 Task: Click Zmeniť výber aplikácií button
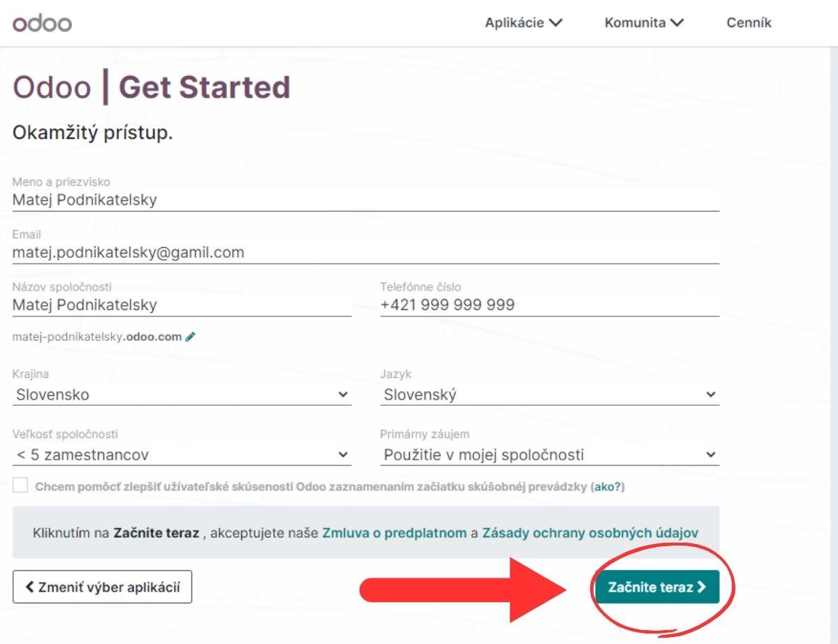(102, 587)
